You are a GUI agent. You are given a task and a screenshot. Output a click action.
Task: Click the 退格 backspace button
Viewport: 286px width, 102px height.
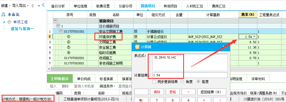(172, 92)
